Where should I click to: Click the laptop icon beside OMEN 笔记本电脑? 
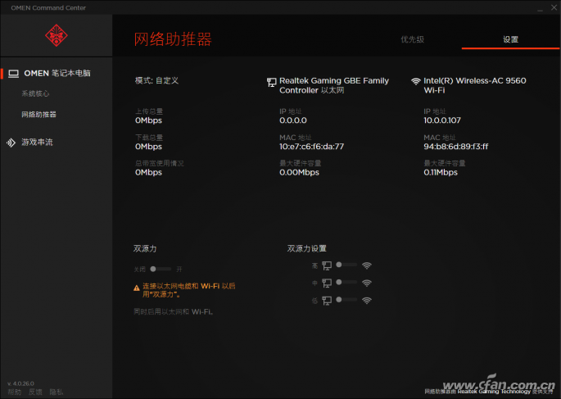click(14, 74)
